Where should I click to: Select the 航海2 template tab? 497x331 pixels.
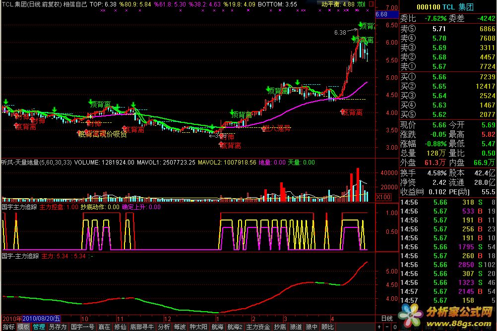pyautogui.click(x=235, y=327)
